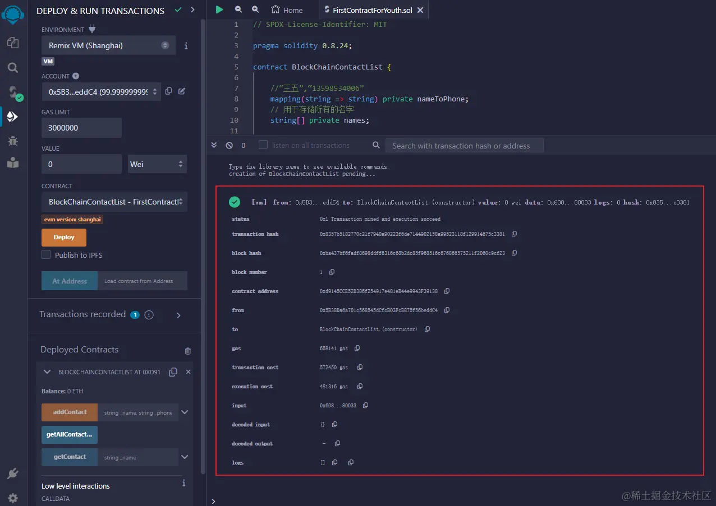Click the plus icon next to ACCOUNT
The height and width of the screenshot is (506, 716).
[x=76, y=76]
